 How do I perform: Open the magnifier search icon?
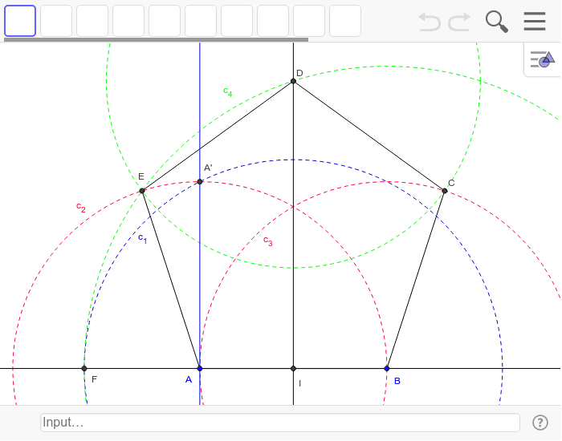coord(497,22)
